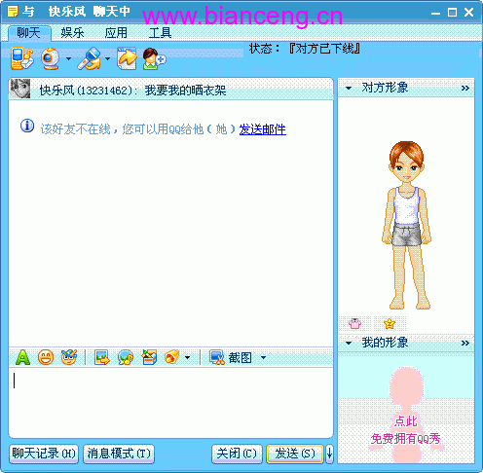Image resolution: width=483 pixels, height=473 pixels.
Task: Click the send picture icon
Action: (102, 357)
